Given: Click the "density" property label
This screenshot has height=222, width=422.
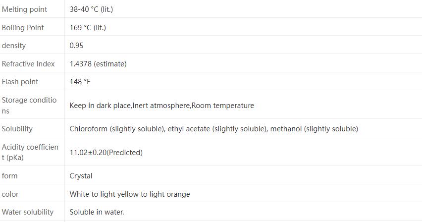Looking at the screenshot, I should tap(14, 46).
